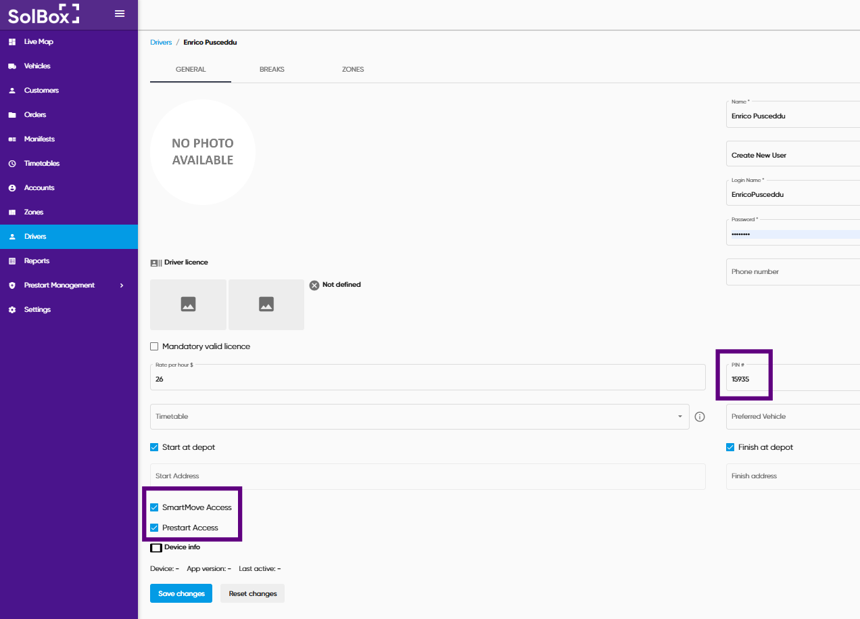Toggle the hamburger menu icon
The width and height of the screenshot is (860, 619).
click(x=120, y=14)
